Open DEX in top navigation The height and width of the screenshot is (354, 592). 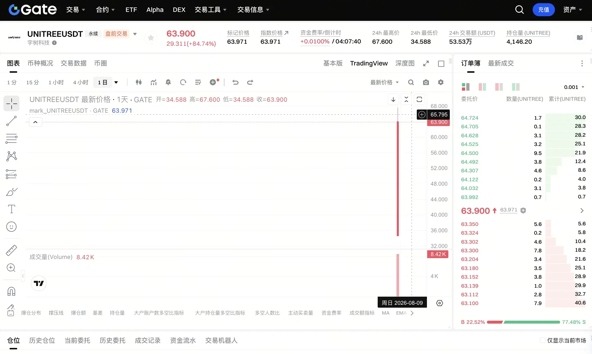pos(179,10)
